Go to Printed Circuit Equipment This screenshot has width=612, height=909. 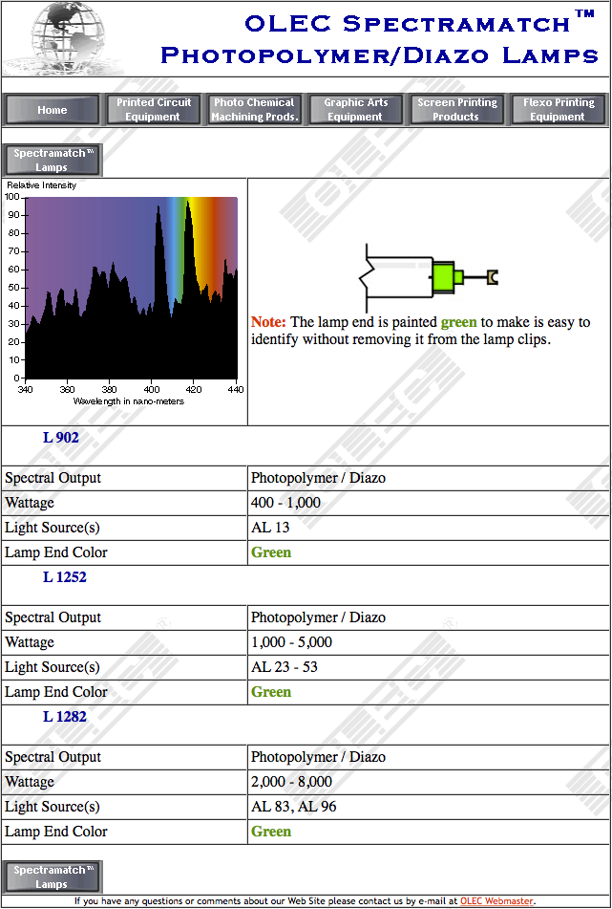[154, 110]
